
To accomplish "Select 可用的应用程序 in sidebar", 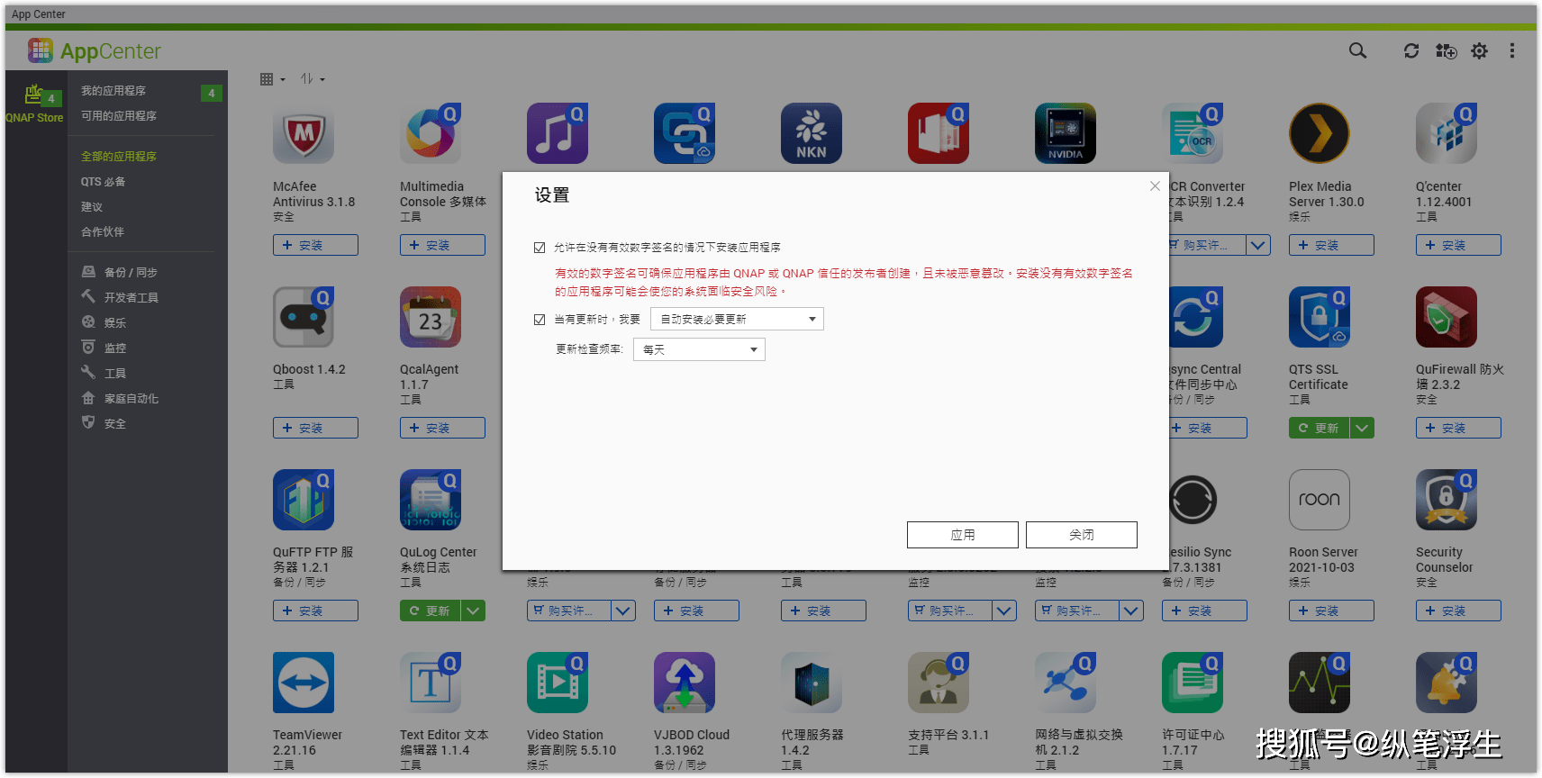I will point(119,116).
